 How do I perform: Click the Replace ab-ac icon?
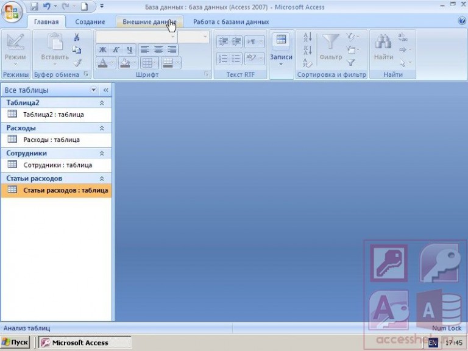click(x=403, y=37)
